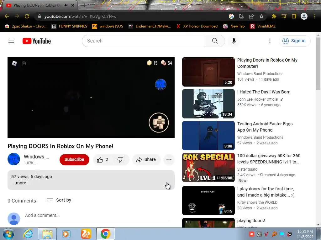Open I Hated The Day I Was Born thumbnail
321x240 pixels.
(208, 104)
